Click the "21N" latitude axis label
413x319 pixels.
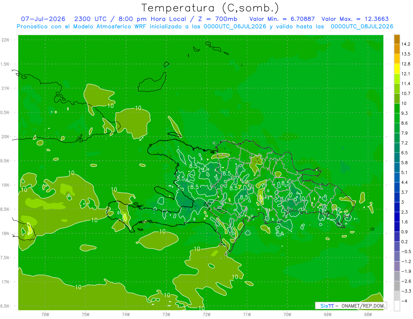[5, 88]
